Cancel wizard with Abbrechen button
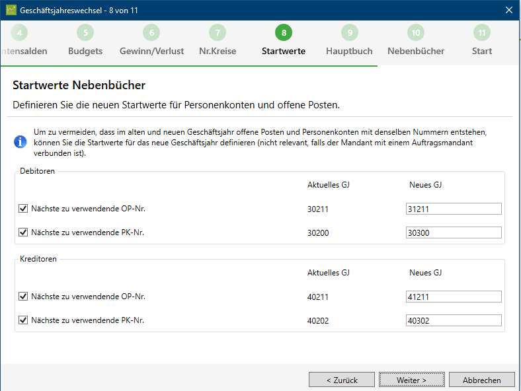The image size is (521, 391). 482,380
